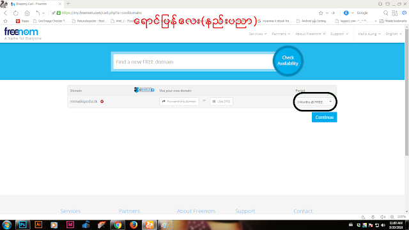Open Illustrator from the taskbar
Image resolution: width=409 pixels, height=230 pixels.
[x=38, y=224]
